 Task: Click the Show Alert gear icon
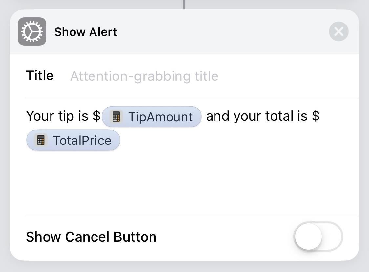click(32, 32)
